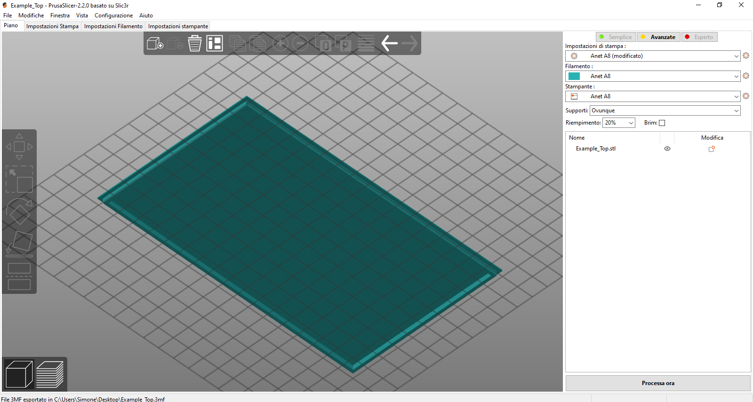Open the Modifiche menu
753x402 pixels.
(31, 16)
